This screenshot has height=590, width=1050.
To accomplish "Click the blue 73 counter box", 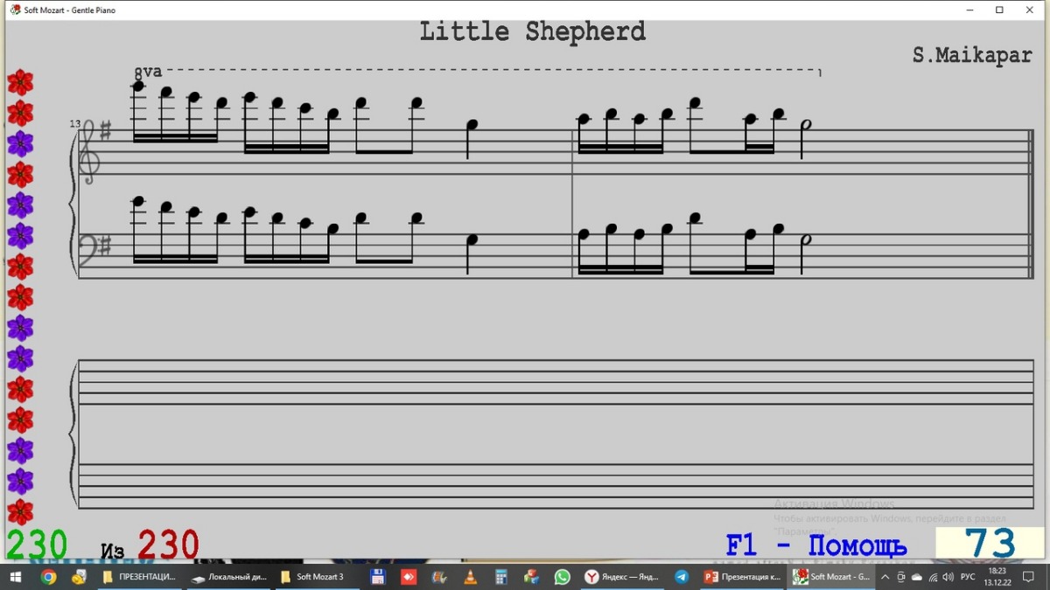I will pyautogui.click(x=990, y=543).
